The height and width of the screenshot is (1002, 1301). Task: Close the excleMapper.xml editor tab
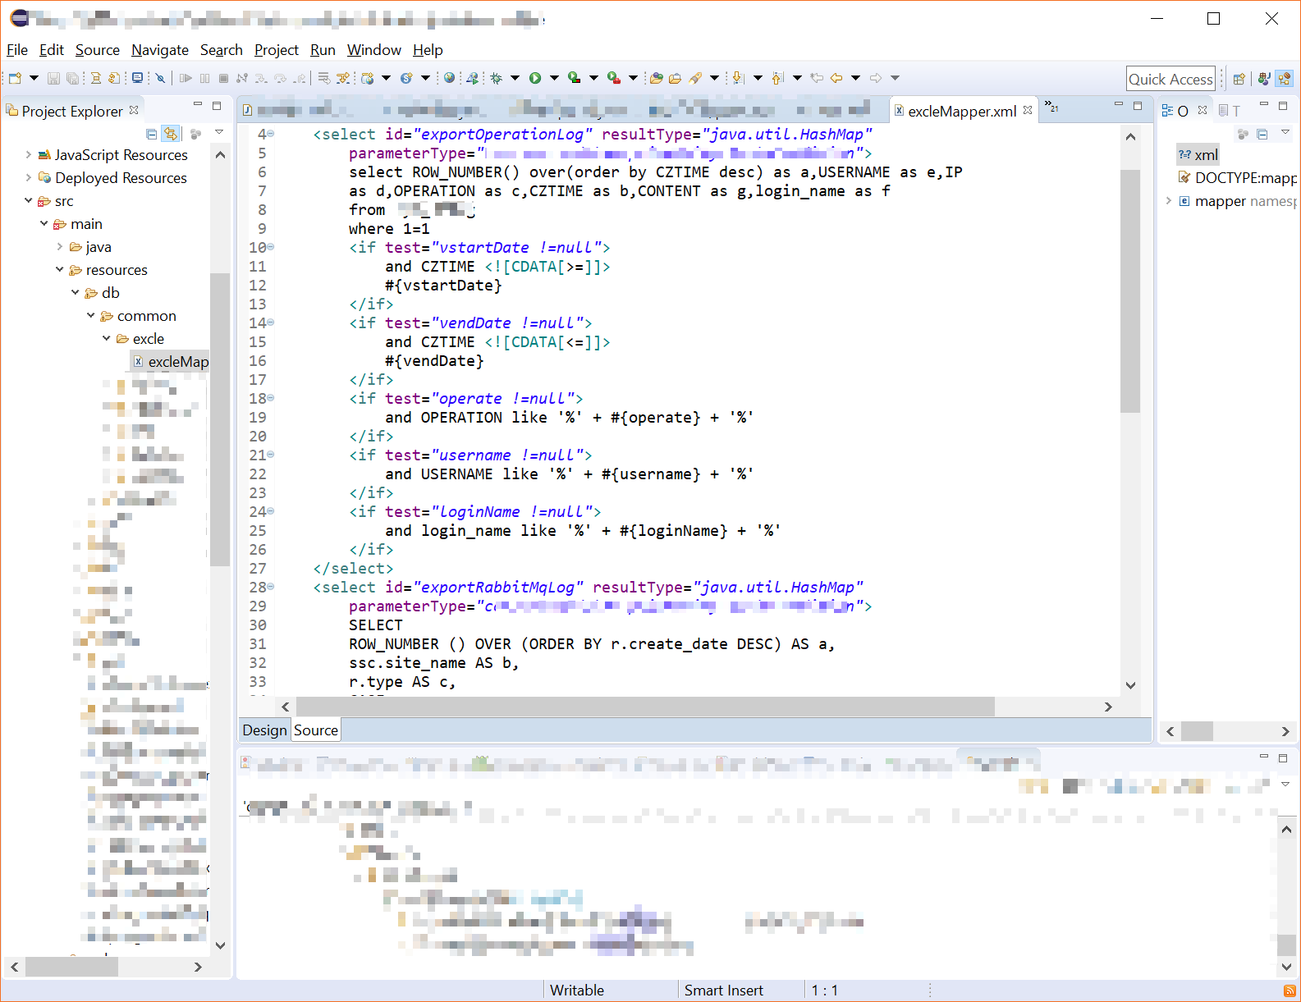point(1028,110)
